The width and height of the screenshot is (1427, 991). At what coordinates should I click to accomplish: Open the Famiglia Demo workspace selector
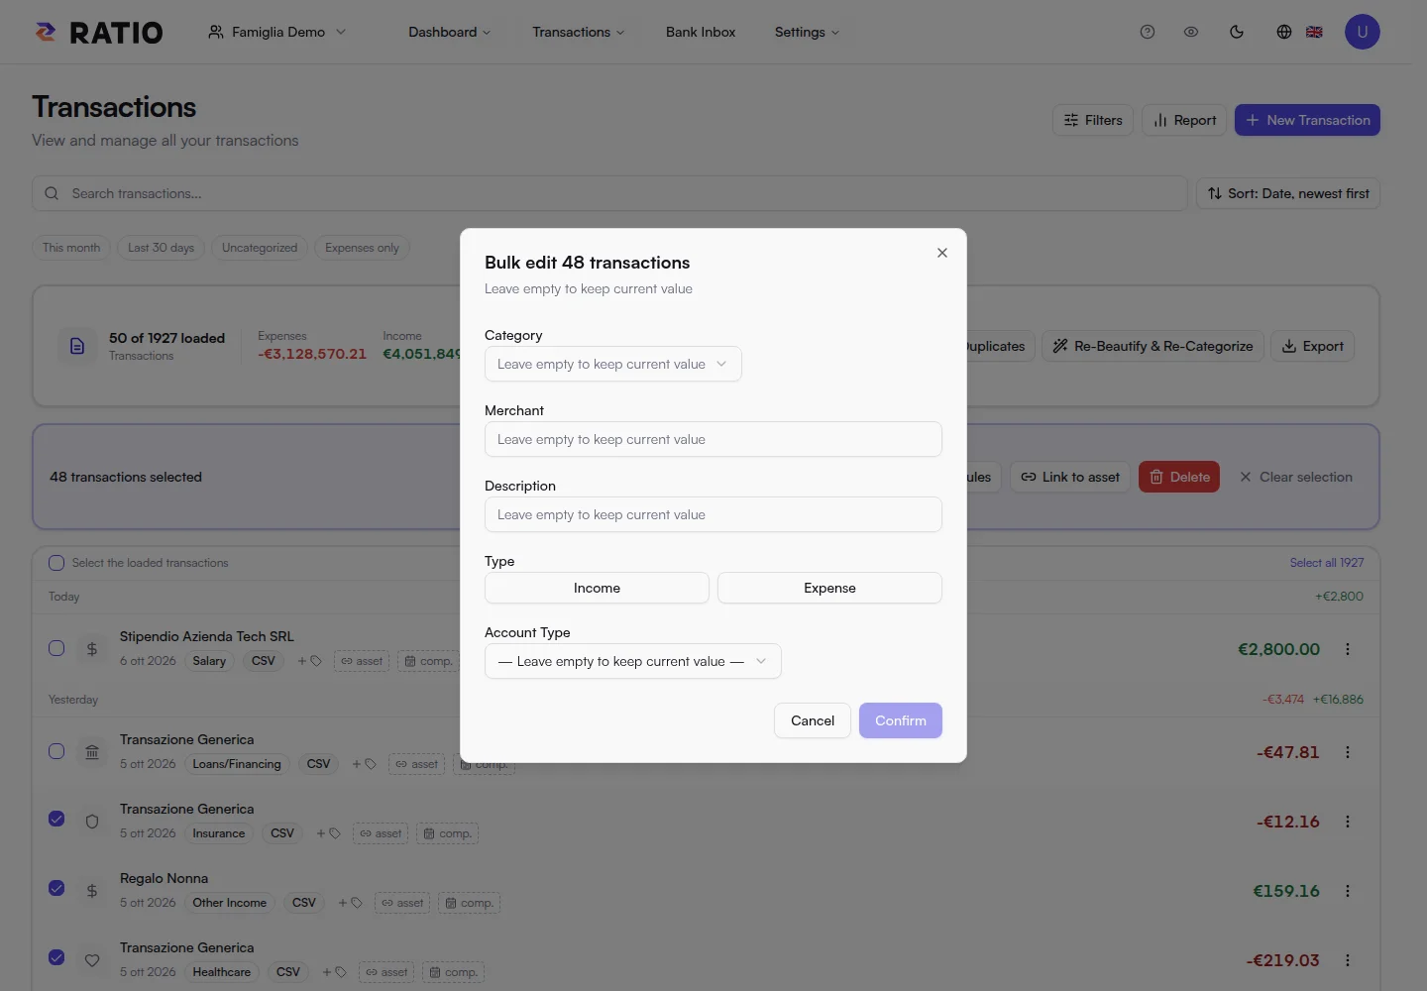tap(277, 32)
